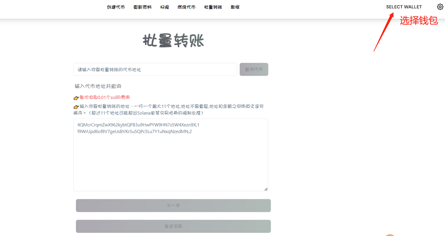
Task: Click the address line starting with f9WrUpd6
Action: click(x=135, y=132)
